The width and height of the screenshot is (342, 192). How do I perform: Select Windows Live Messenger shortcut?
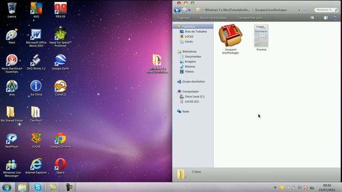coord(12,168)
